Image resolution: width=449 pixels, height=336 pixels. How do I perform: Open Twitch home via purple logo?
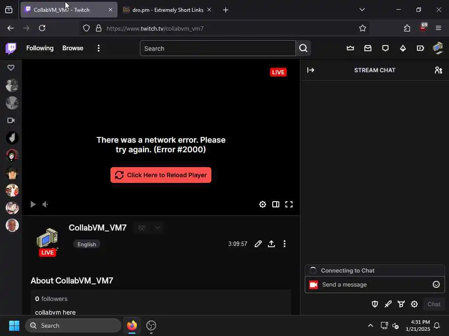tap(11, 48)
